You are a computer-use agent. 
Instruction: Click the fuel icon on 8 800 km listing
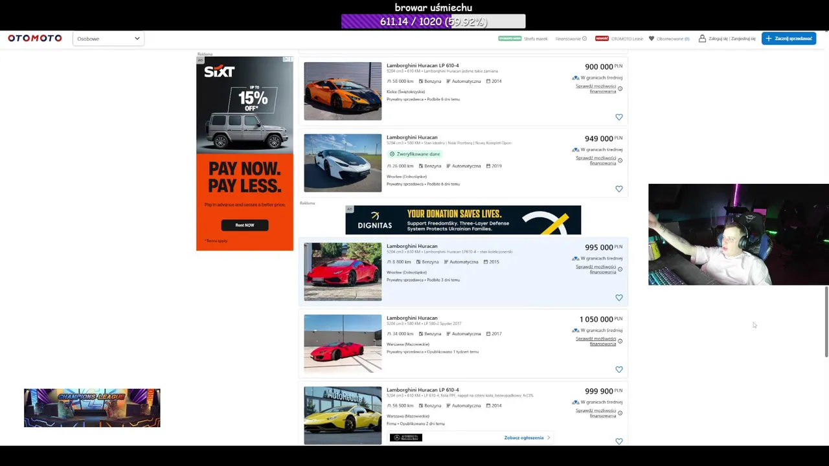418,262
